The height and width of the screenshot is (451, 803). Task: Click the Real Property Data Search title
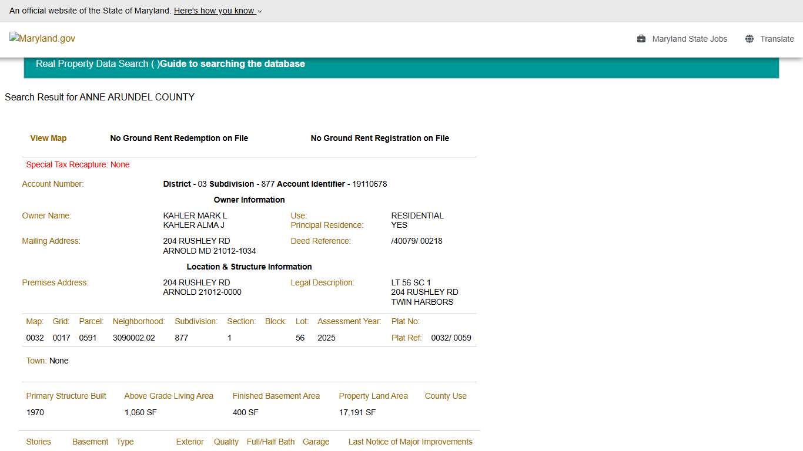(x=92, y=63)
